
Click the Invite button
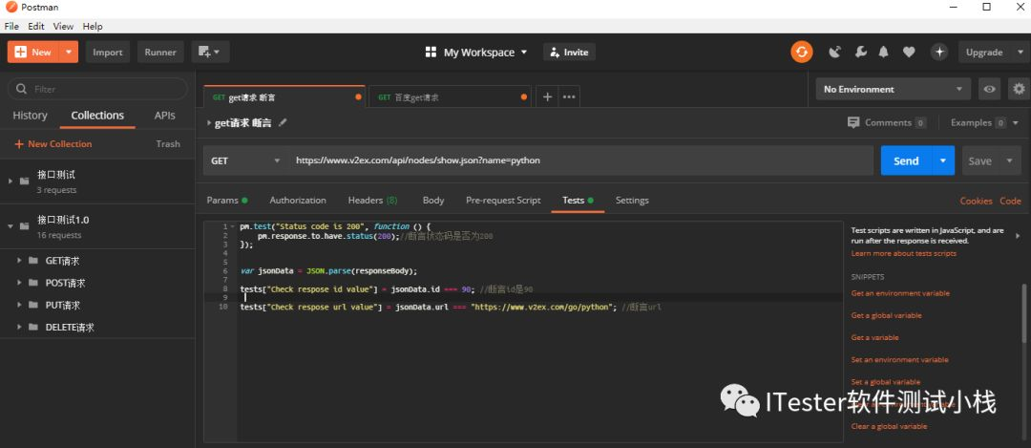569,52
